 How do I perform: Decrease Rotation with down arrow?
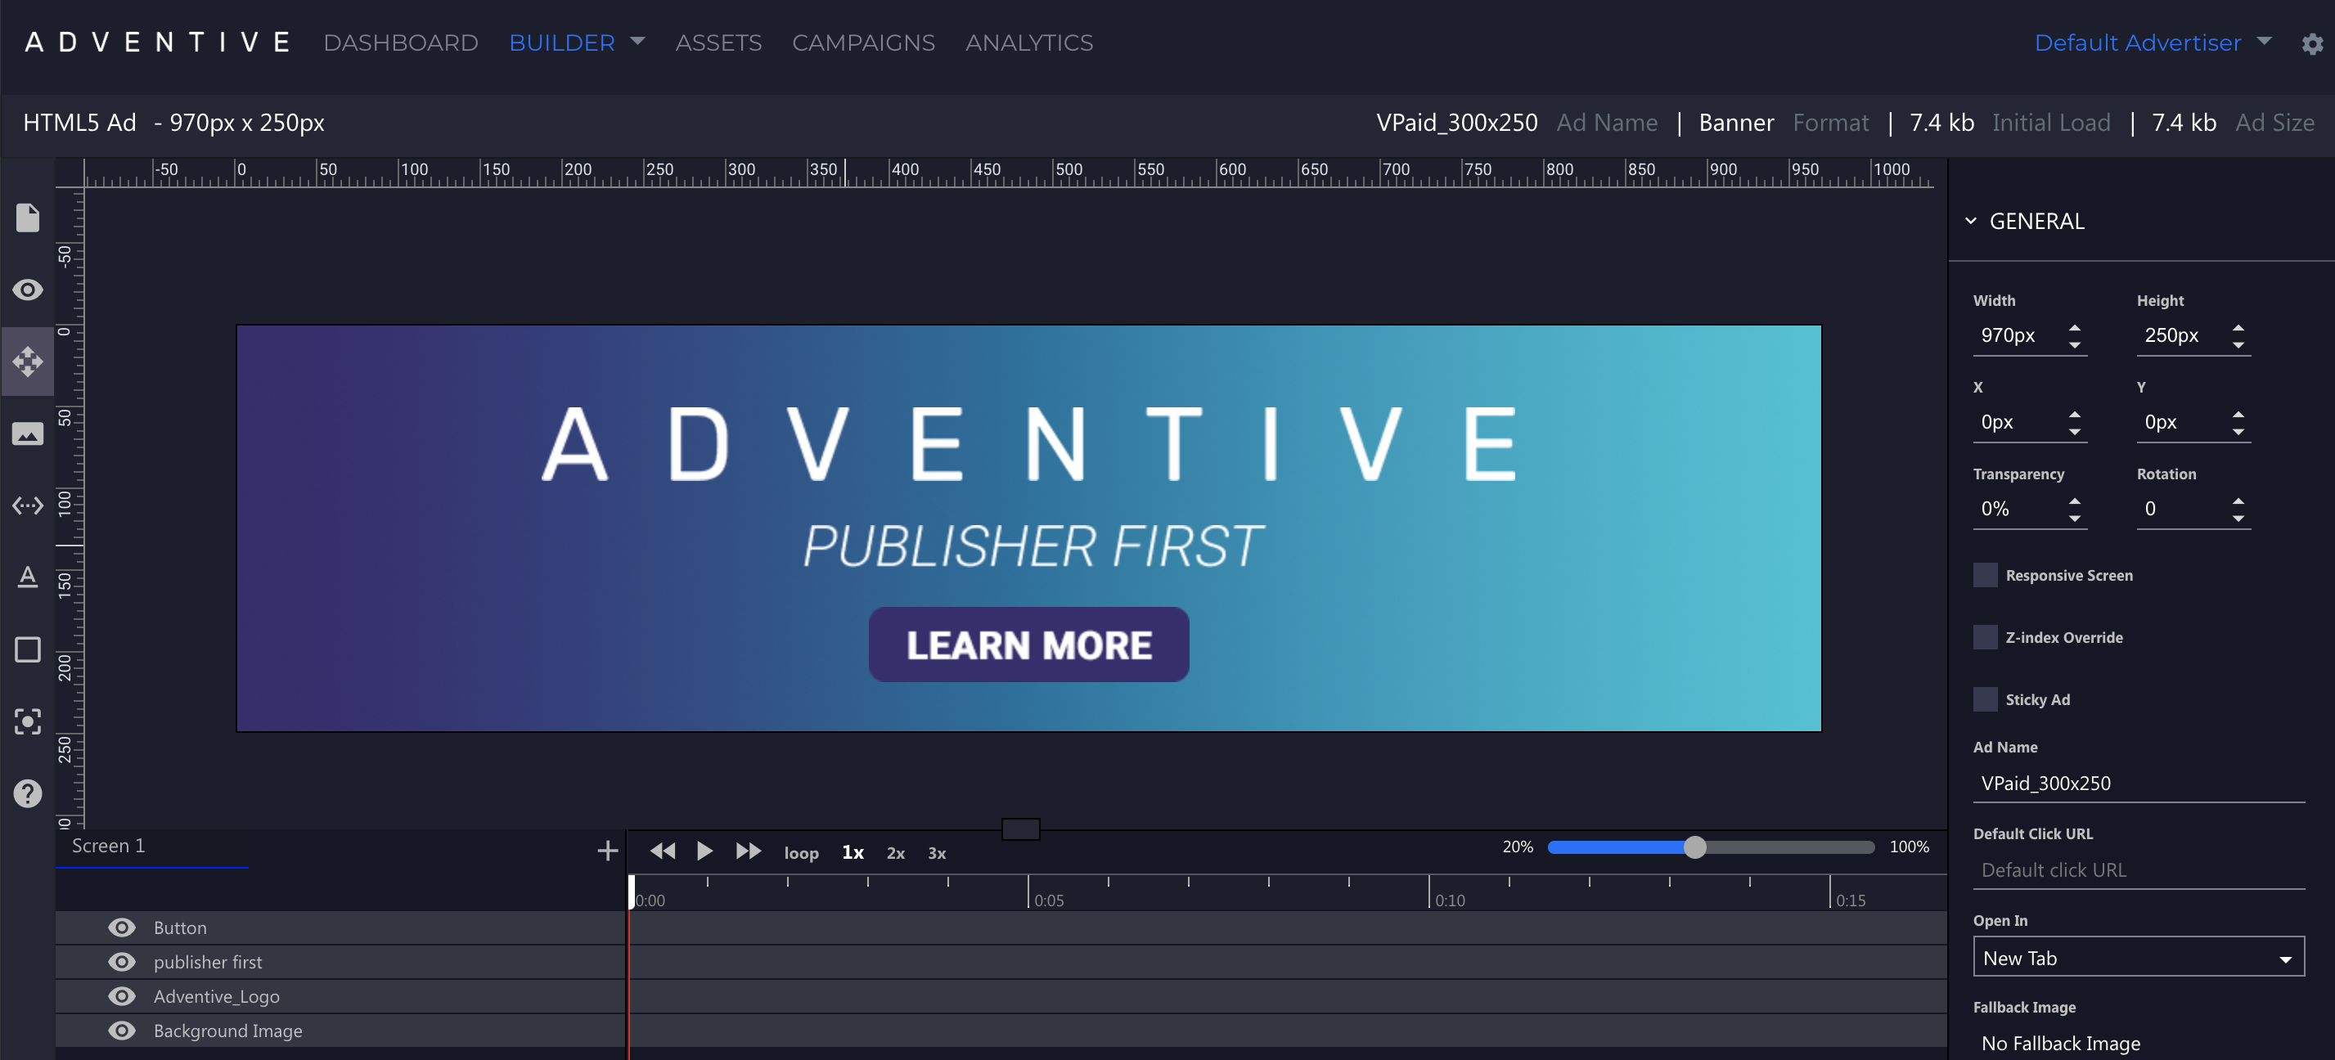(2238, 519)
